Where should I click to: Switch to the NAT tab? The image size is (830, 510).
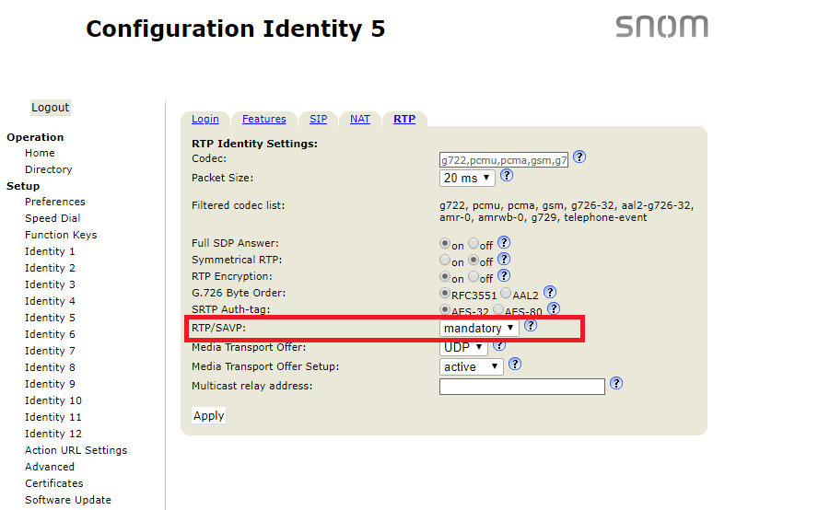[359, 119]
